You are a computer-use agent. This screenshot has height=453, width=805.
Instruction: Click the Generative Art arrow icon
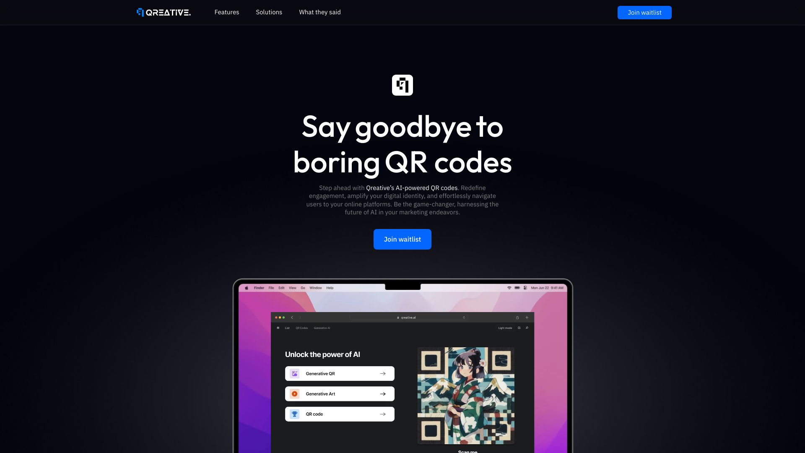383,394
